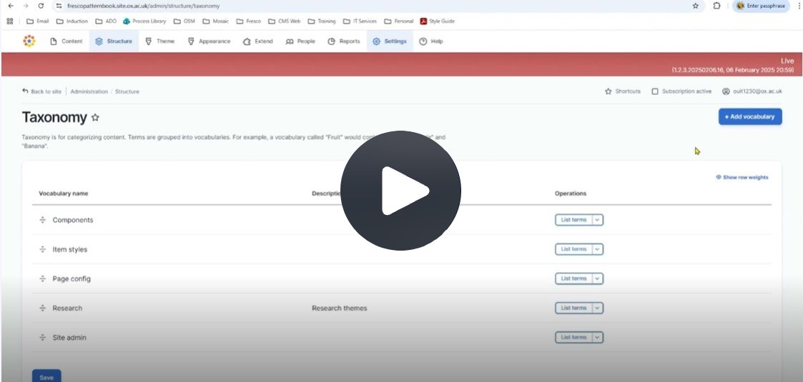Click the drag handle icon for Components row
The height and width of the screenshot is (382, 803).
[42, 220]
